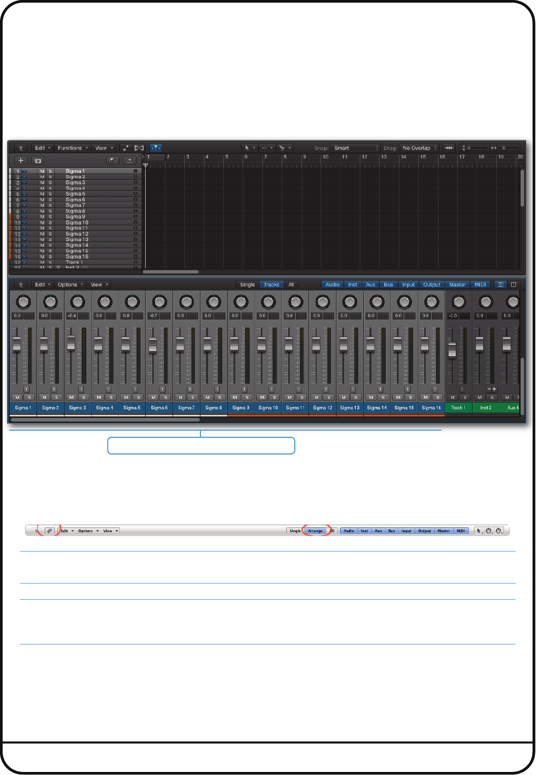This screenshot has width=543, height=775.
Task: Select the Single tab in lower bar
Action: pos(295,531)
